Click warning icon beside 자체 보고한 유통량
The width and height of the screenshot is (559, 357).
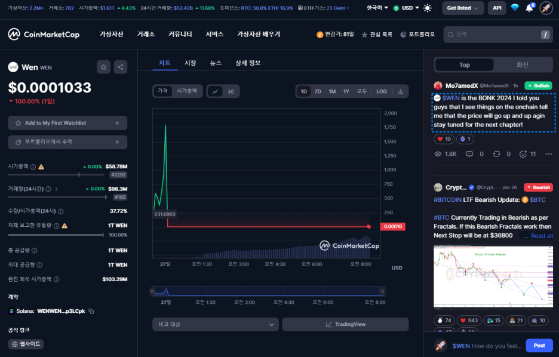(64, 226)
